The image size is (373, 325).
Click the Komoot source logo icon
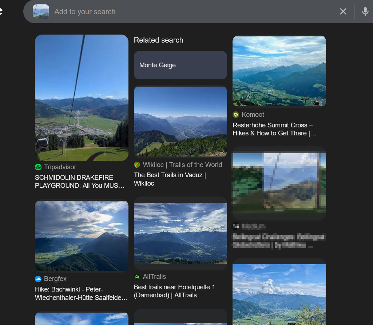[236, 115]
